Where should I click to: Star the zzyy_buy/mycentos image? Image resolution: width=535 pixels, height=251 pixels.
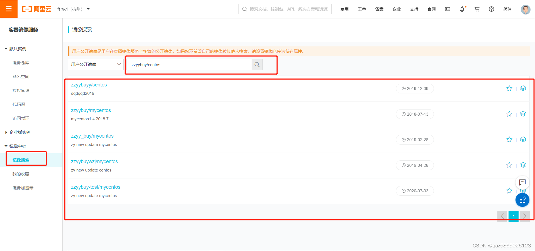tap(509, 140)
